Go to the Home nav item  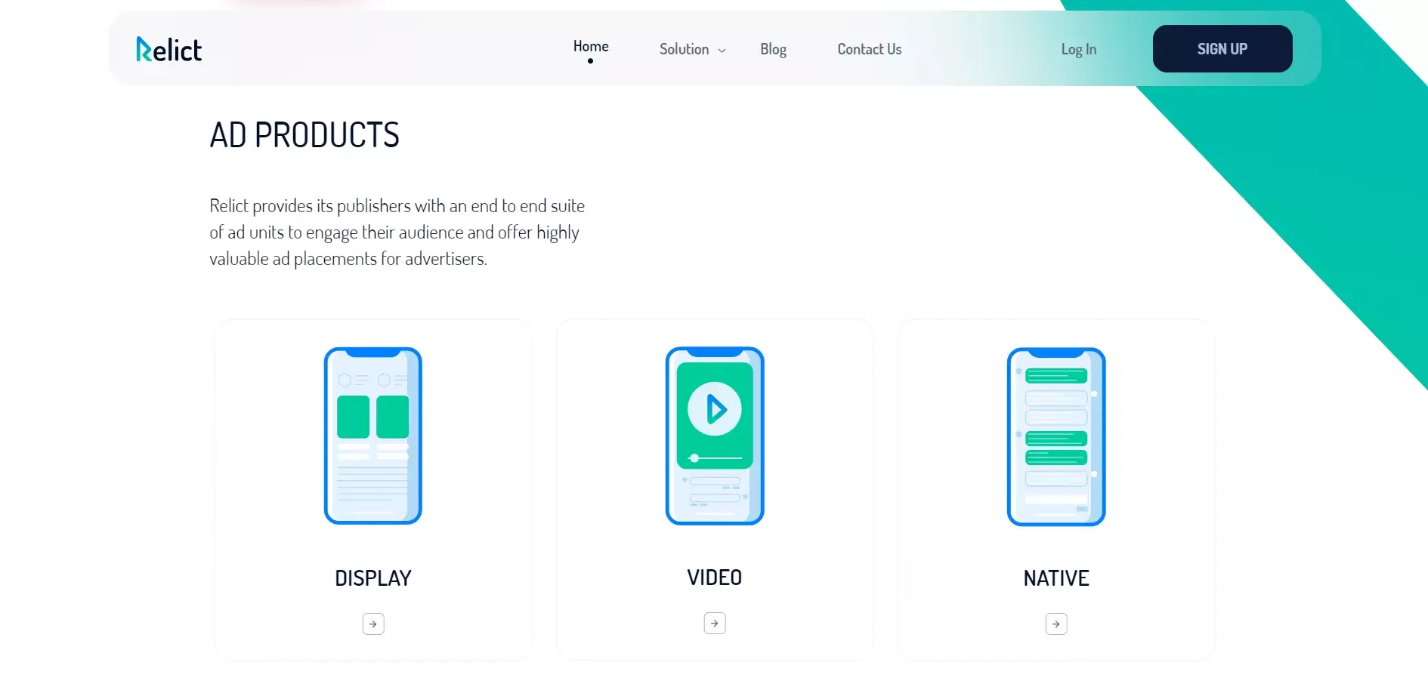coord(591,47)
